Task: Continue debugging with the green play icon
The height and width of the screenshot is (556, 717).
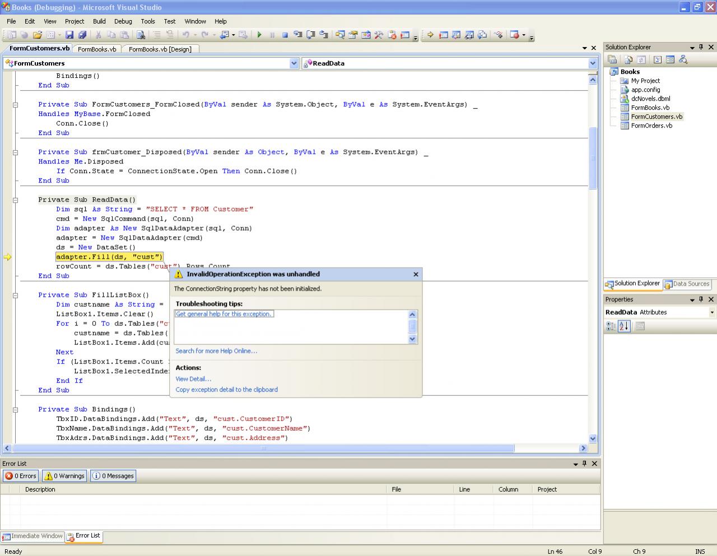Action: [x=259, y=35]
